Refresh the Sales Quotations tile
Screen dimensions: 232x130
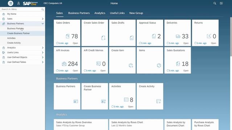(x=167, y=70)
